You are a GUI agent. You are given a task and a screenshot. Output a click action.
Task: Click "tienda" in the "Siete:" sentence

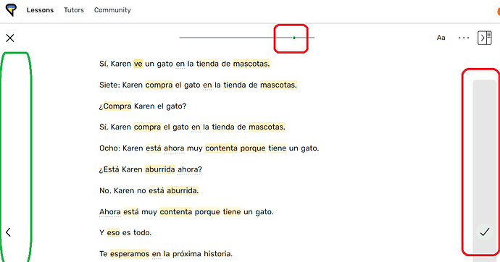(235, 85)
